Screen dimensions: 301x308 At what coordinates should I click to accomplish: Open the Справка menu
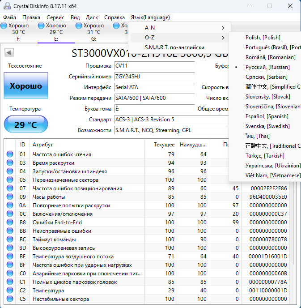pyautogui.click(x=114, y=17)
